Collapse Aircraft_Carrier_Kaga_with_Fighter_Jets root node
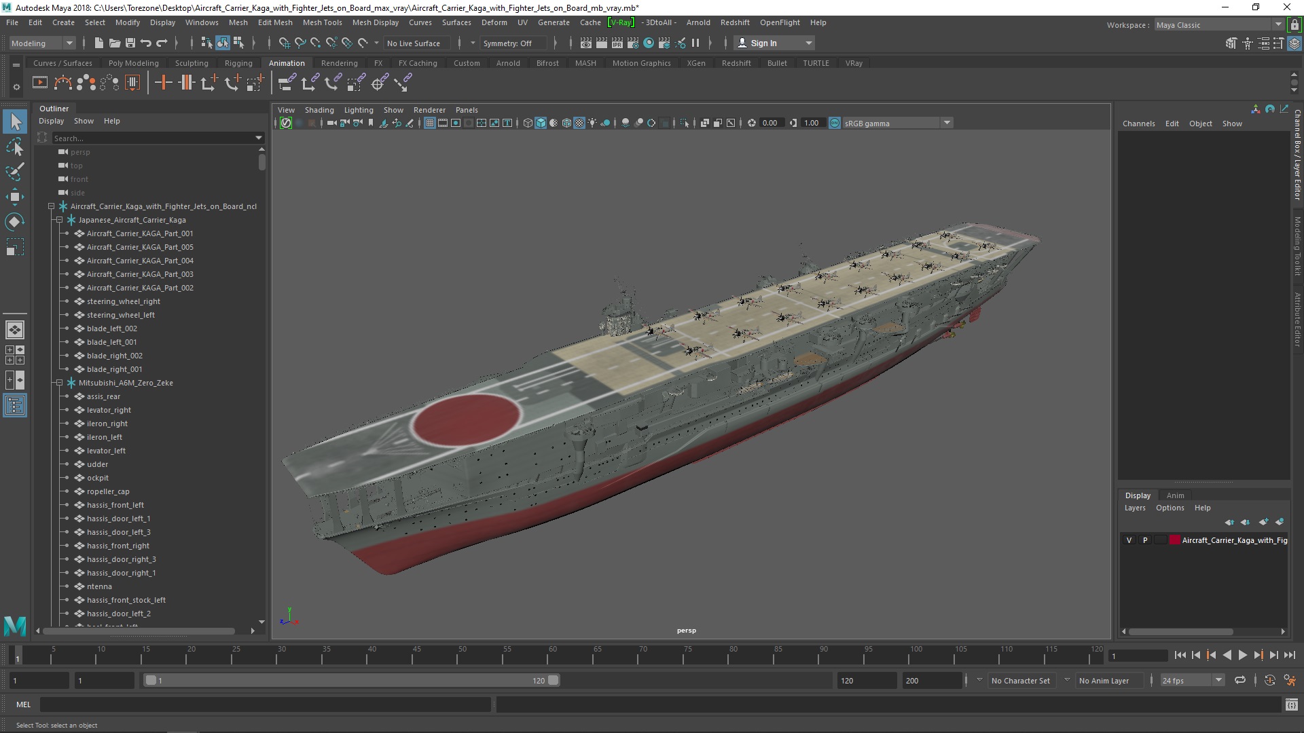This screenshot has width=1304, height=733. (52, 206)
